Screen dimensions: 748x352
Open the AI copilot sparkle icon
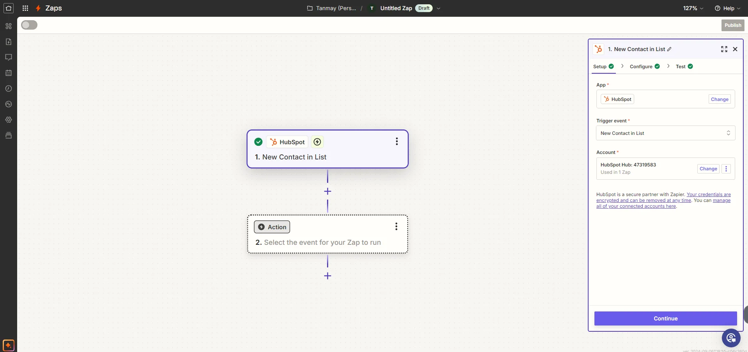pos(8,345)
